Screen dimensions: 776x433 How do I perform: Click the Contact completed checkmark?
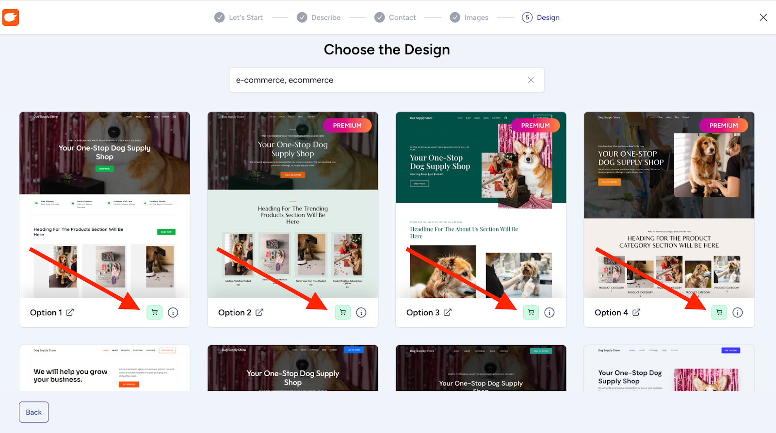click(380, 17)
